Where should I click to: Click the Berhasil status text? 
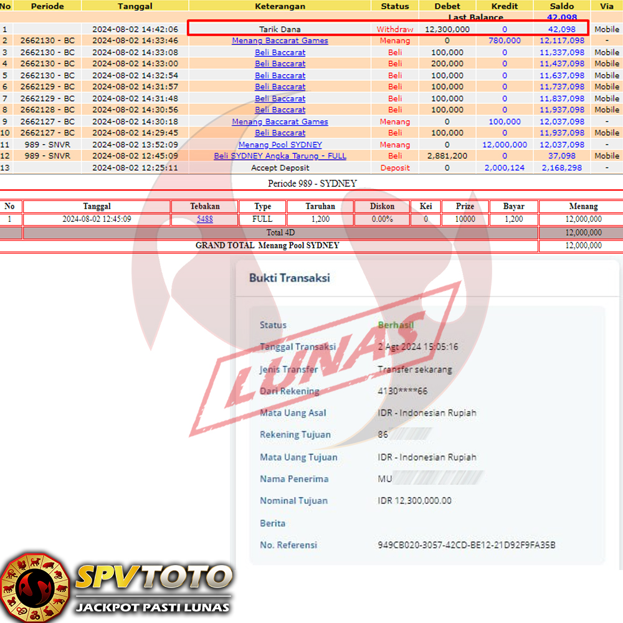pos(396,325)
